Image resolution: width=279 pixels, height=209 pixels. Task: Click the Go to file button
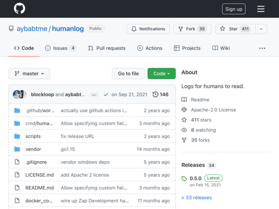128,74
